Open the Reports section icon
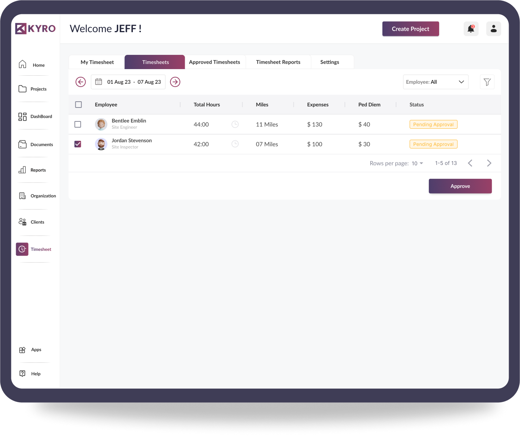This screenshot has width=520, height=437. coord(22,170)
